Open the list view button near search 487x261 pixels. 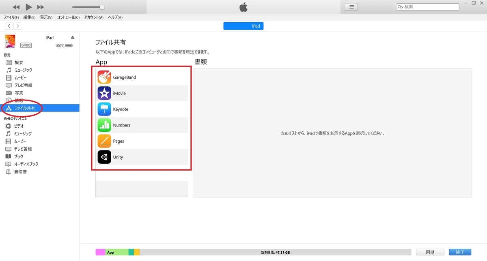pos(351,7)
